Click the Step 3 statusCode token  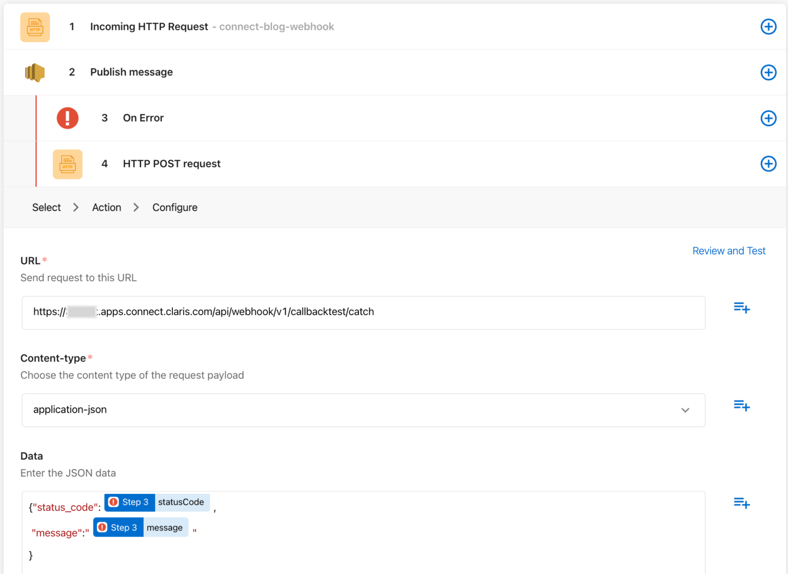click(156, 502)
